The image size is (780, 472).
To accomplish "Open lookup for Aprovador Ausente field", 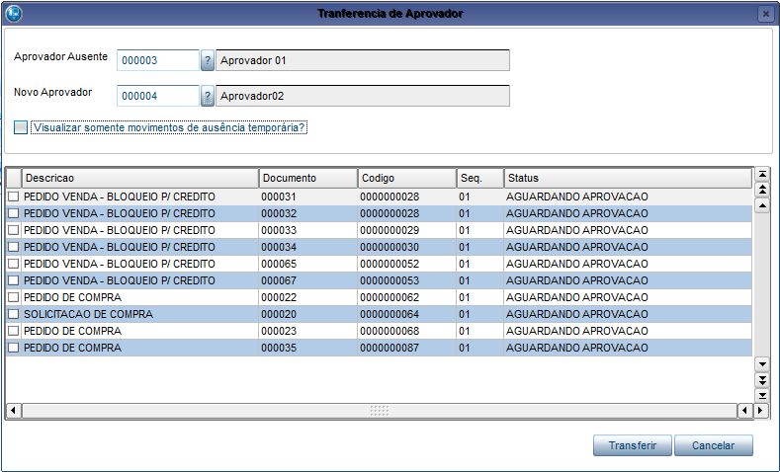I will 208,60.
